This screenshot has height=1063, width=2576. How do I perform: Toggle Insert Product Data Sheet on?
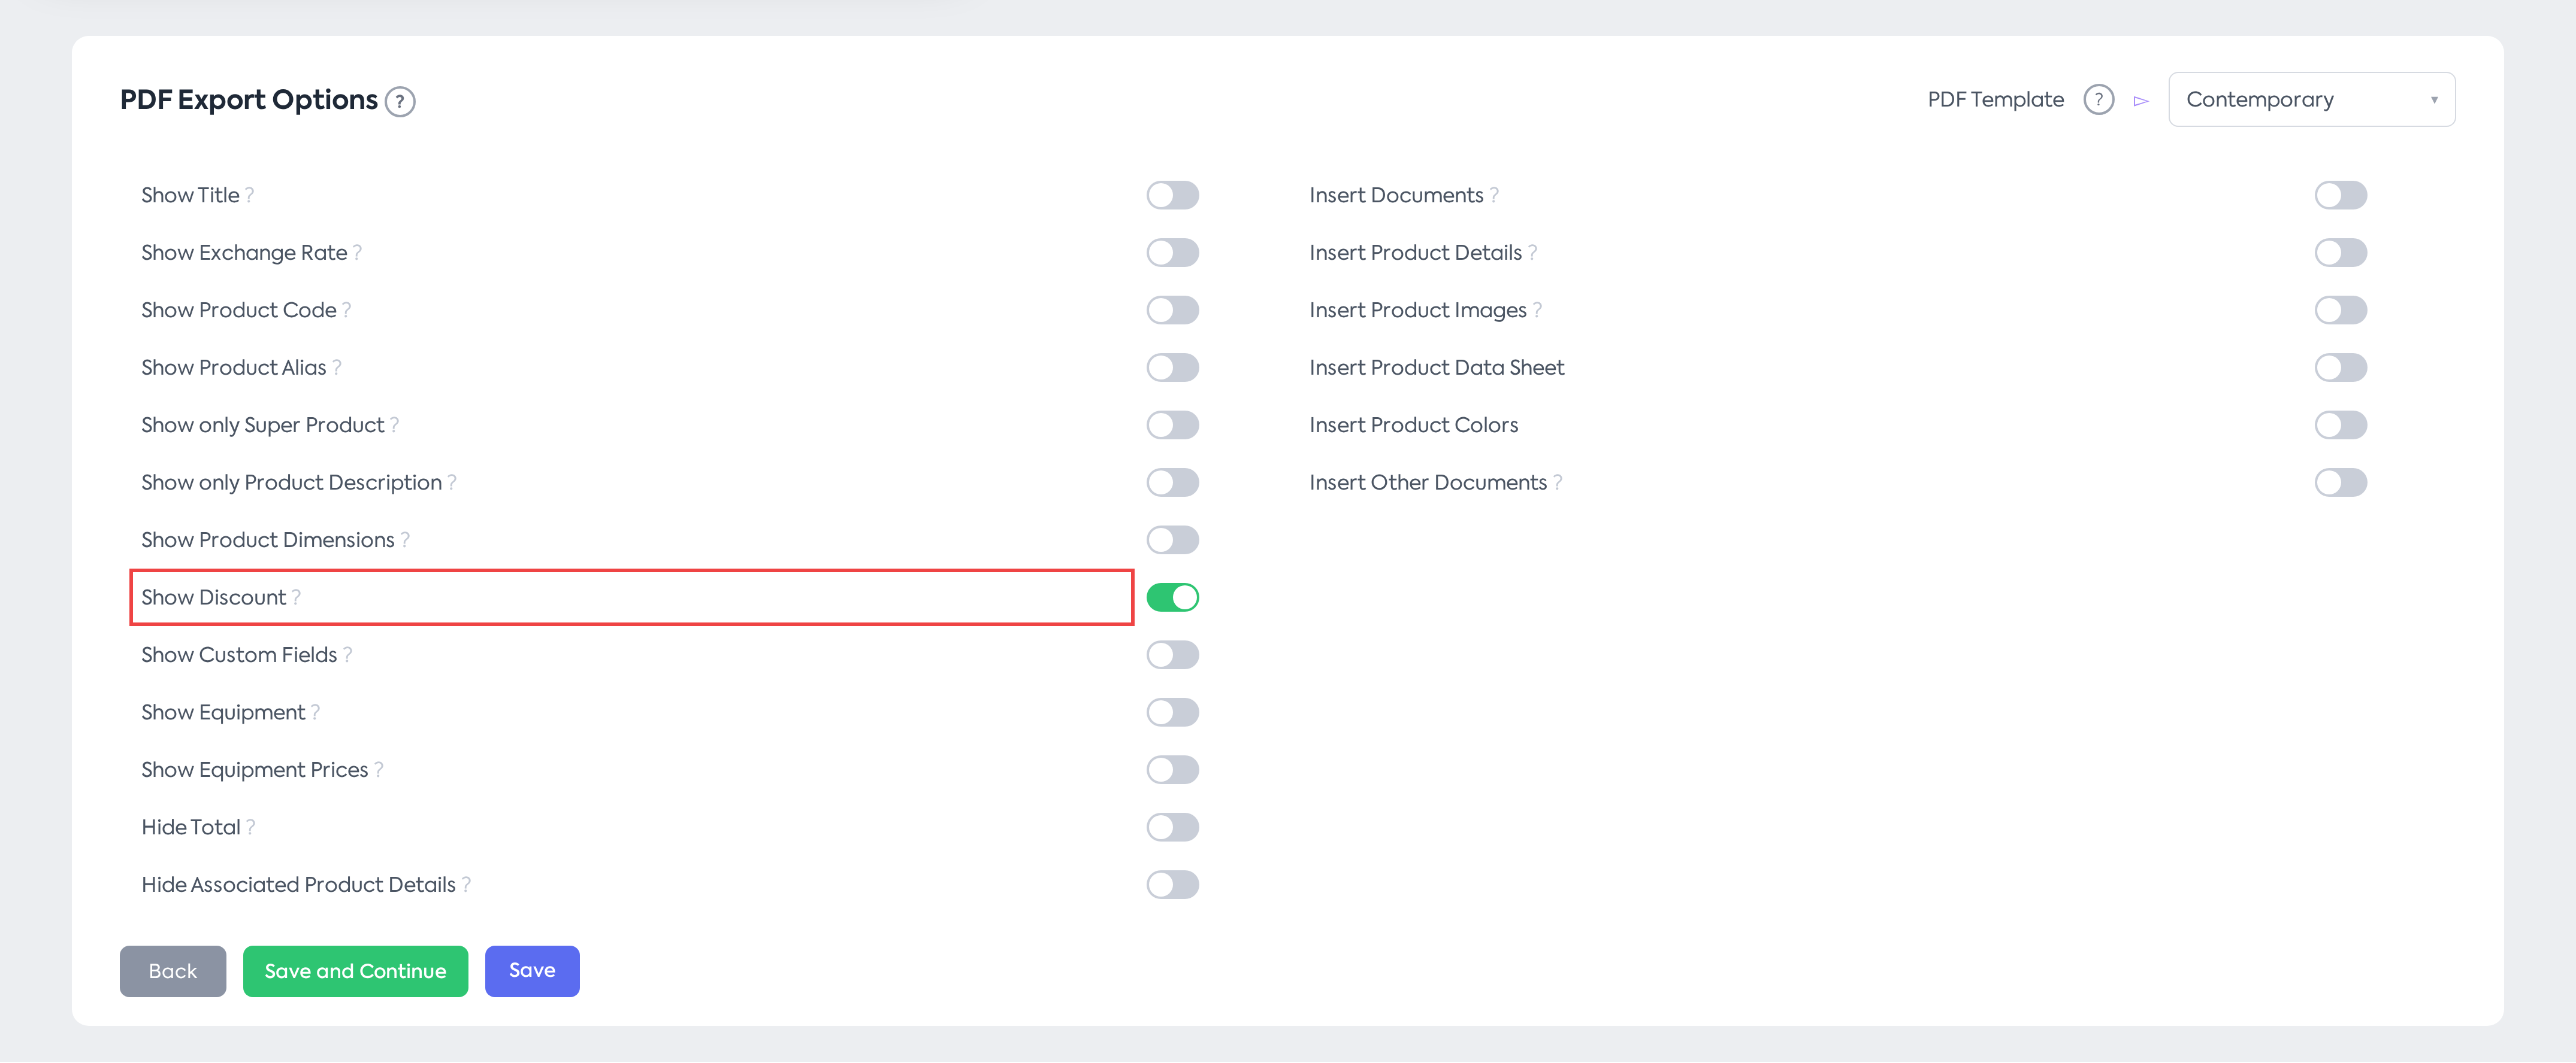pyautogui.click(x=2340, y=368)
